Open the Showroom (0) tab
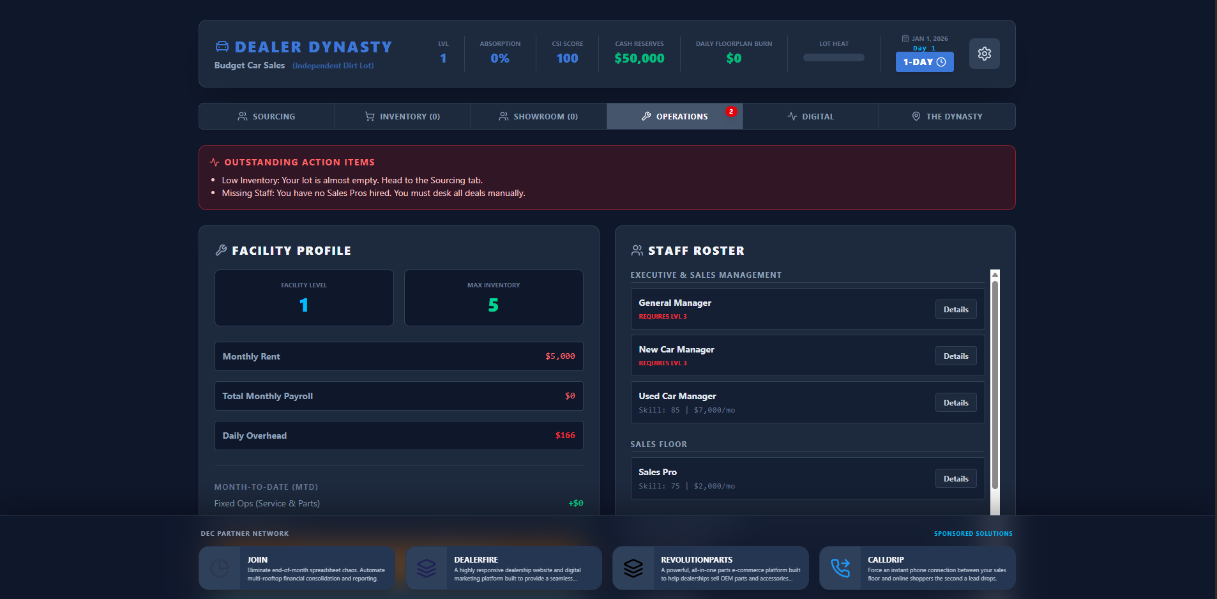1217x599 pixels. coord(539,116)
